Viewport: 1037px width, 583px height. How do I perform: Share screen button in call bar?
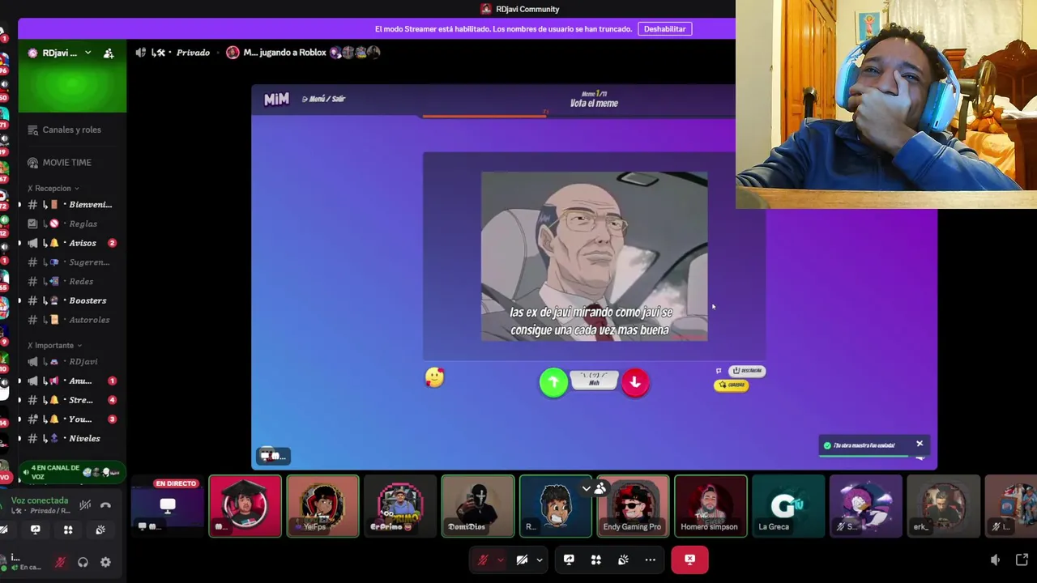(x=569, y=560)
